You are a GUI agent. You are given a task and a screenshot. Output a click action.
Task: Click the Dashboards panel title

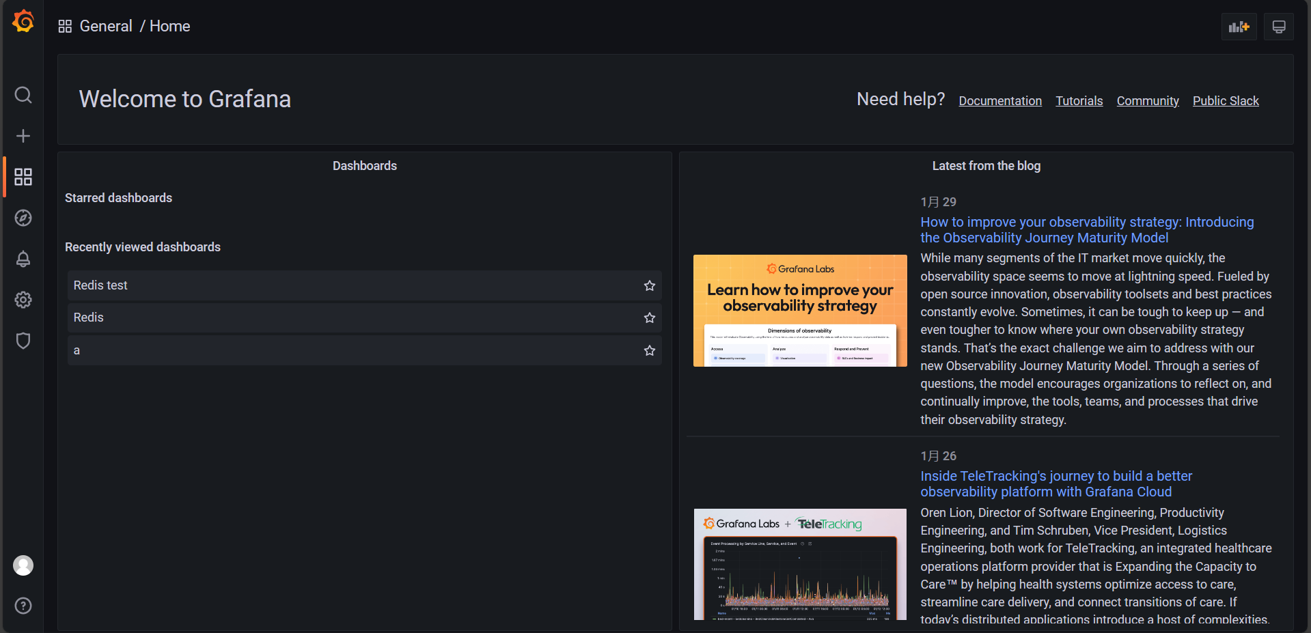coord(365,166)
